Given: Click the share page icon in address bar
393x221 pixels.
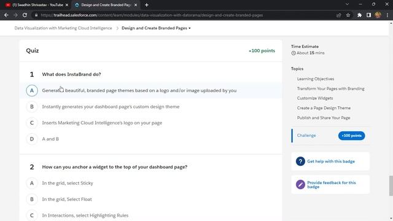Looking at the screenshot, I should 338,15.
